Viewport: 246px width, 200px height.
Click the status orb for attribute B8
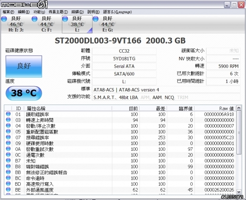pos(8,166)
